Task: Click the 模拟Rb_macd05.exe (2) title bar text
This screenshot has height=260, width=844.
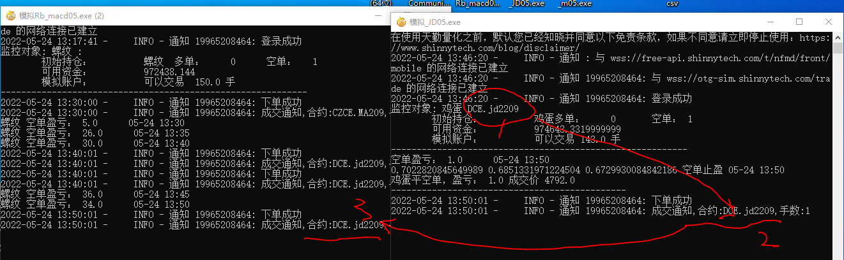Action: 61,15
